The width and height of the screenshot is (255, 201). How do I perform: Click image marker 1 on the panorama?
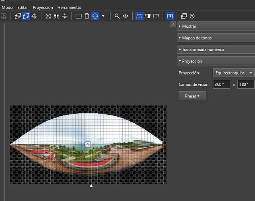pyautogui.click(x=88, y=144)
